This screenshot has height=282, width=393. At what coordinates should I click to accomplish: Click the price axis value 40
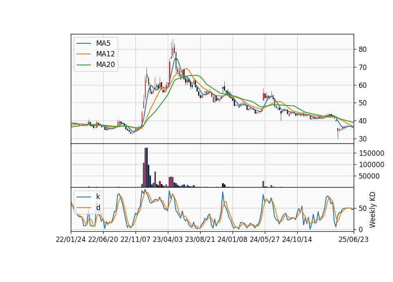click(363, 121)
